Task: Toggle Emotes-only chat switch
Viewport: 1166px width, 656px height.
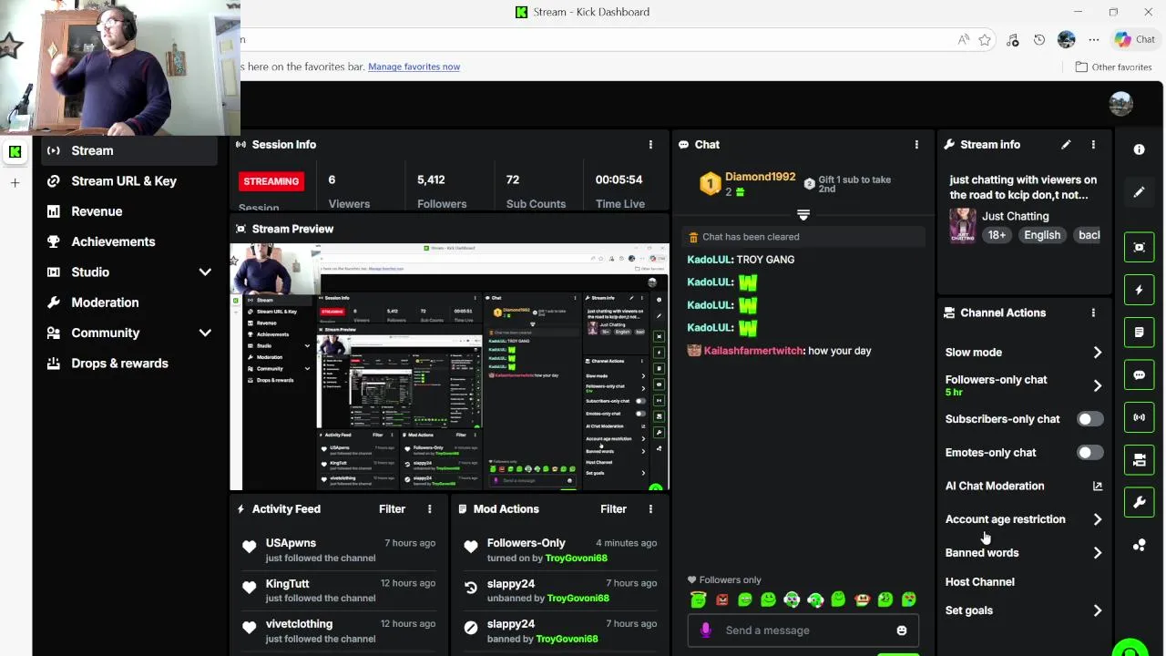Action: (x=1089, y=453)
